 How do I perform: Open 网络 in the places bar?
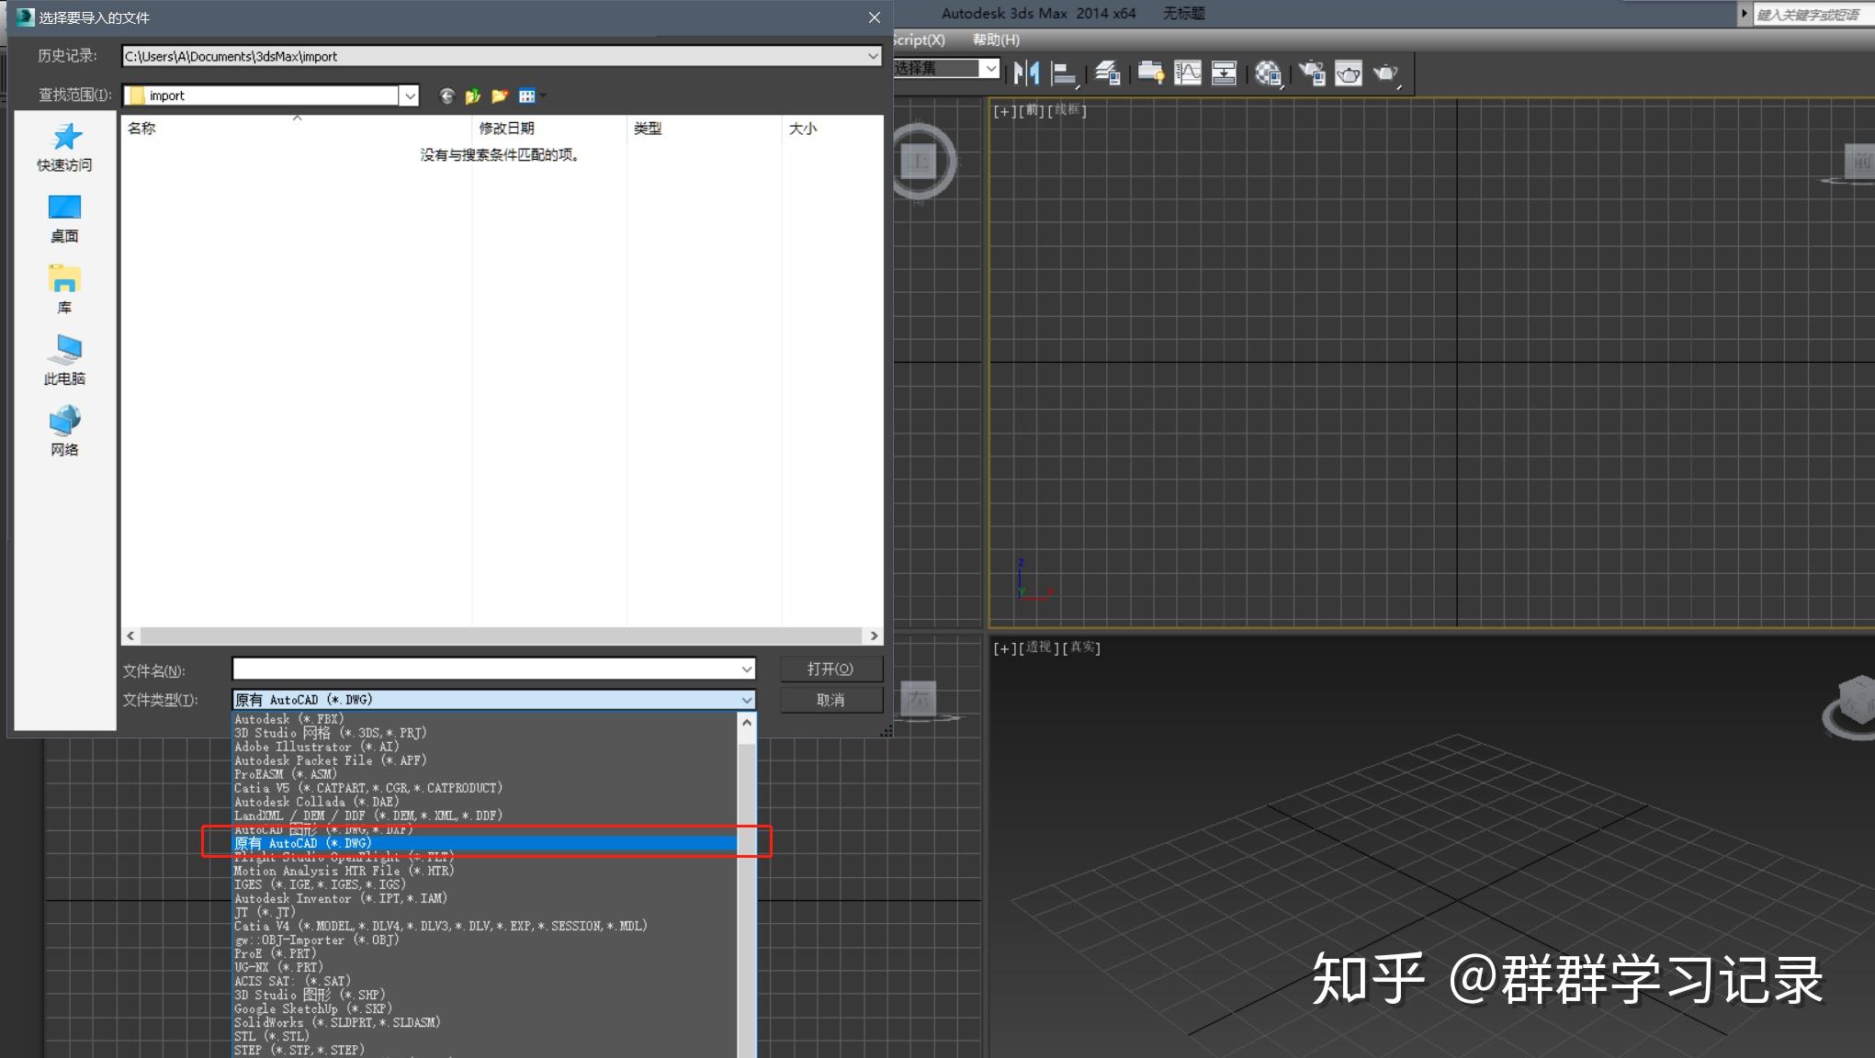pos(64,431)
